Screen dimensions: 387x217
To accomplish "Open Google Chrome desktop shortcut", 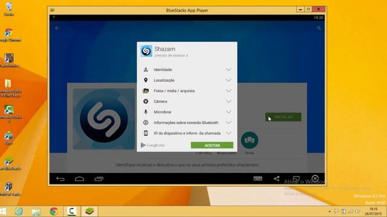I will pyautogui.click(x=10, y=35).
